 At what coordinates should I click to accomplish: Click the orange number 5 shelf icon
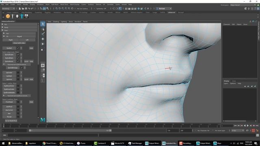[8, 16]
